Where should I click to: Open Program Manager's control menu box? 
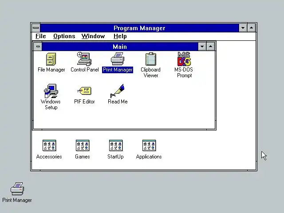[x=36, y=28]
